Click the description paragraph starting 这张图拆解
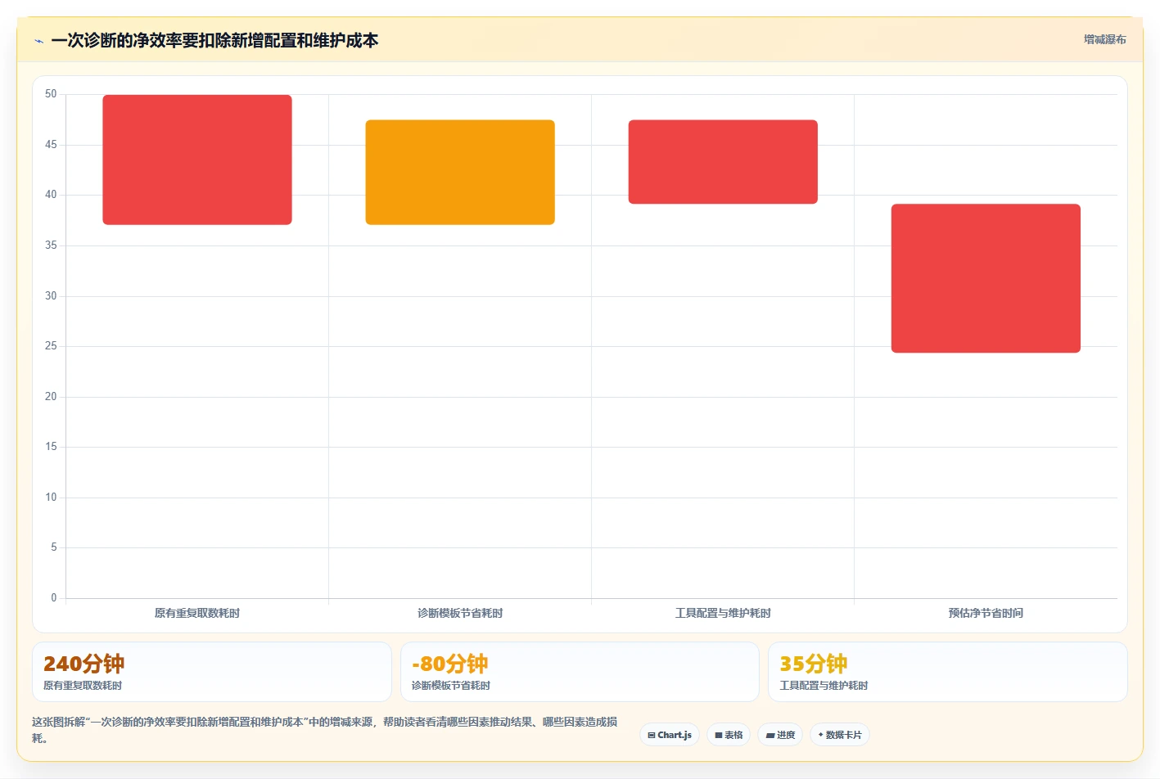Screen dimensions: 1160x779 tap(325, 730)
